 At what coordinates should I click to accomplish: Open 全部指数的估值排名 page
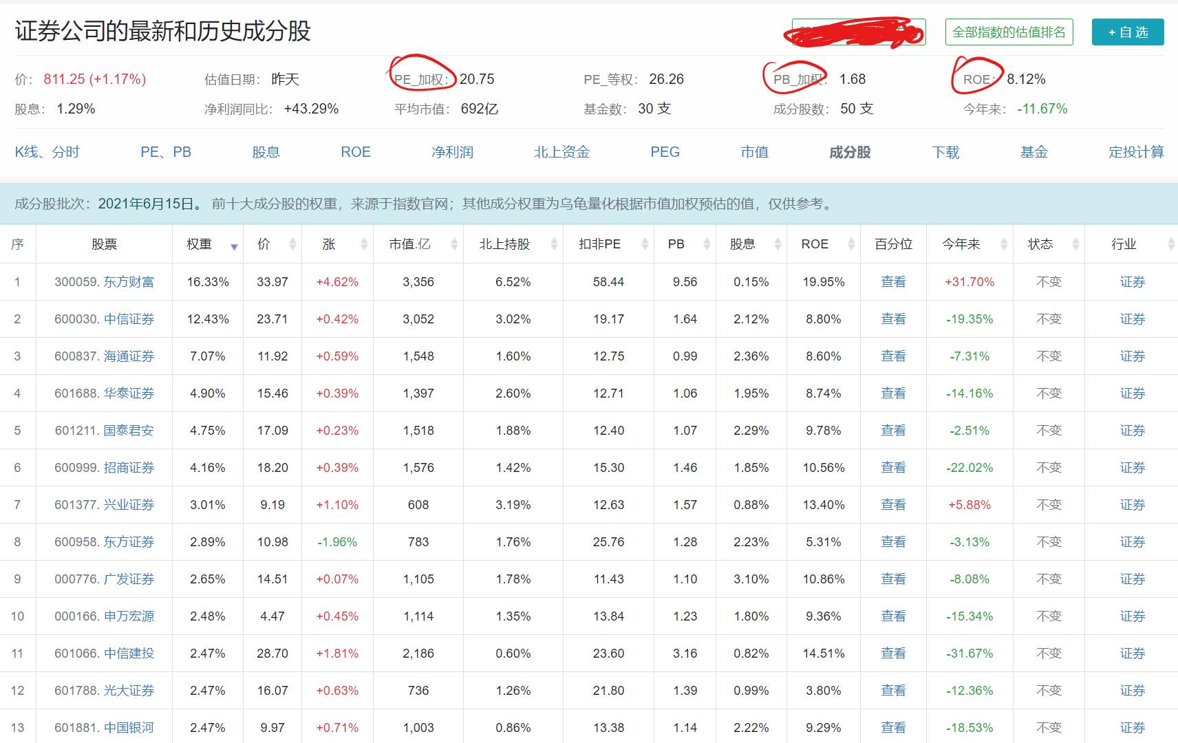coord(1009,32)
